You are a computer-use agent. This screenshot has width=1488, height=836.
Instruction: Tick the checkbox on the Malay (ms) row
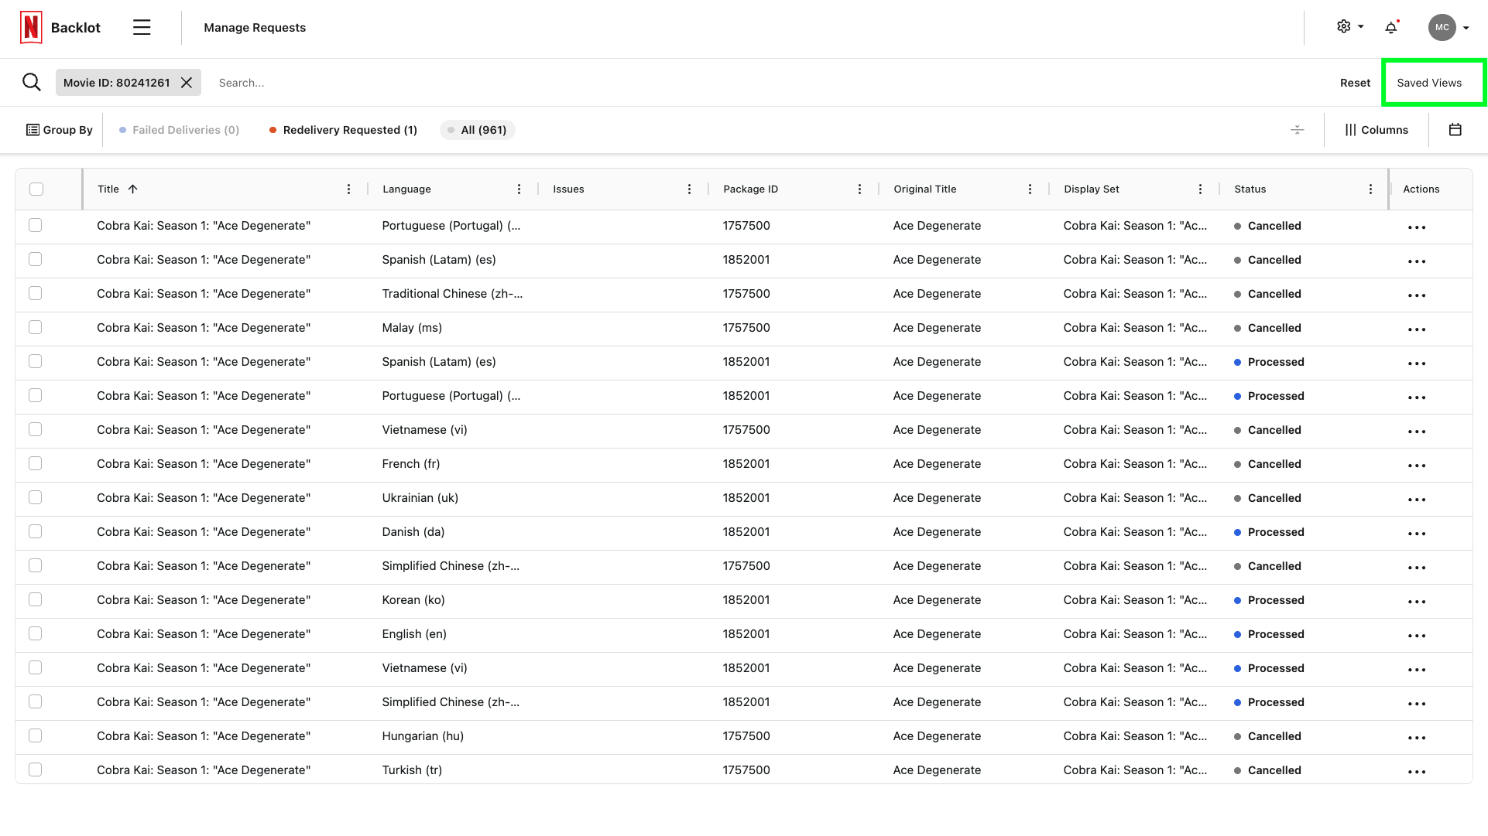(35, 327)
